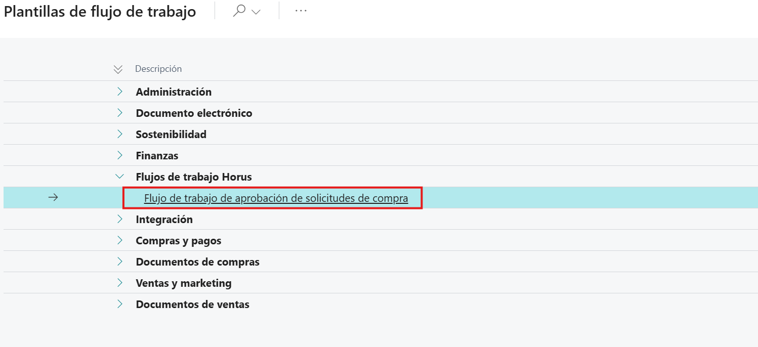Click the Descripción column header
Viewport: 758px width, 347px height.
click(x=158, y=69)
